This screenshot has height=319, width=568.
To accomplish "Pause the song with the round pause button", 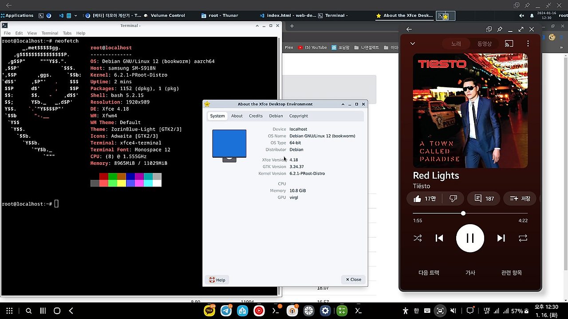I will [x=470, y=238].
